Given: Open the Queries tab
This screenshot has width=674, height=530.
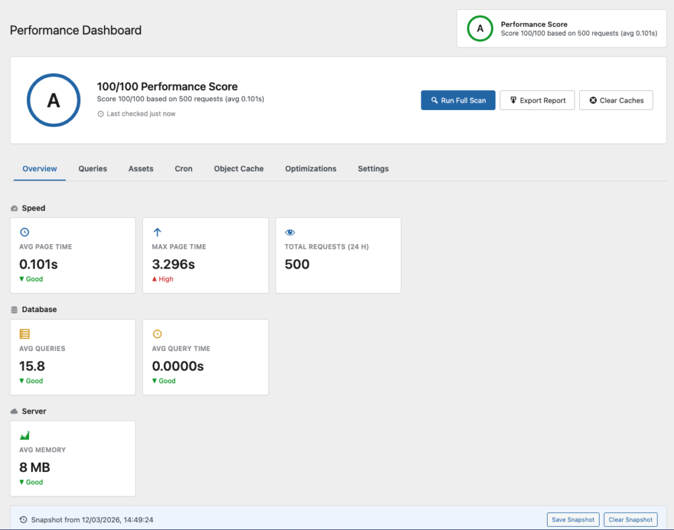Looking at the screenshot, I should click(93, 169).
